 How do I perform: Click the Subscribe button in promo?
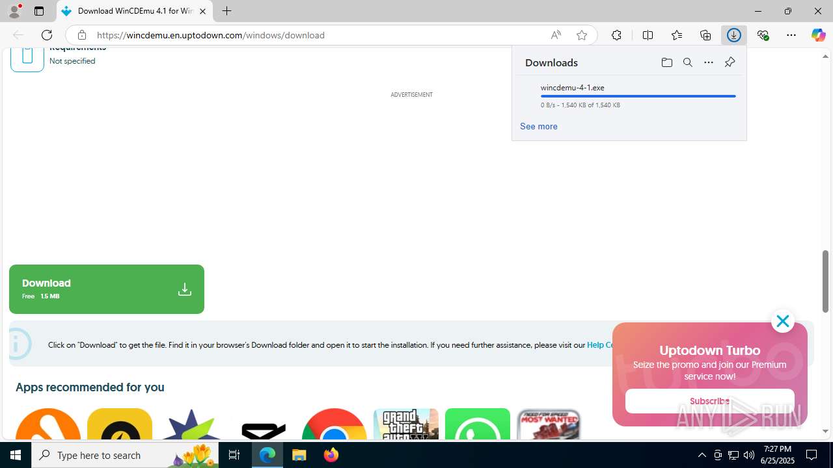tap(709, 401)
